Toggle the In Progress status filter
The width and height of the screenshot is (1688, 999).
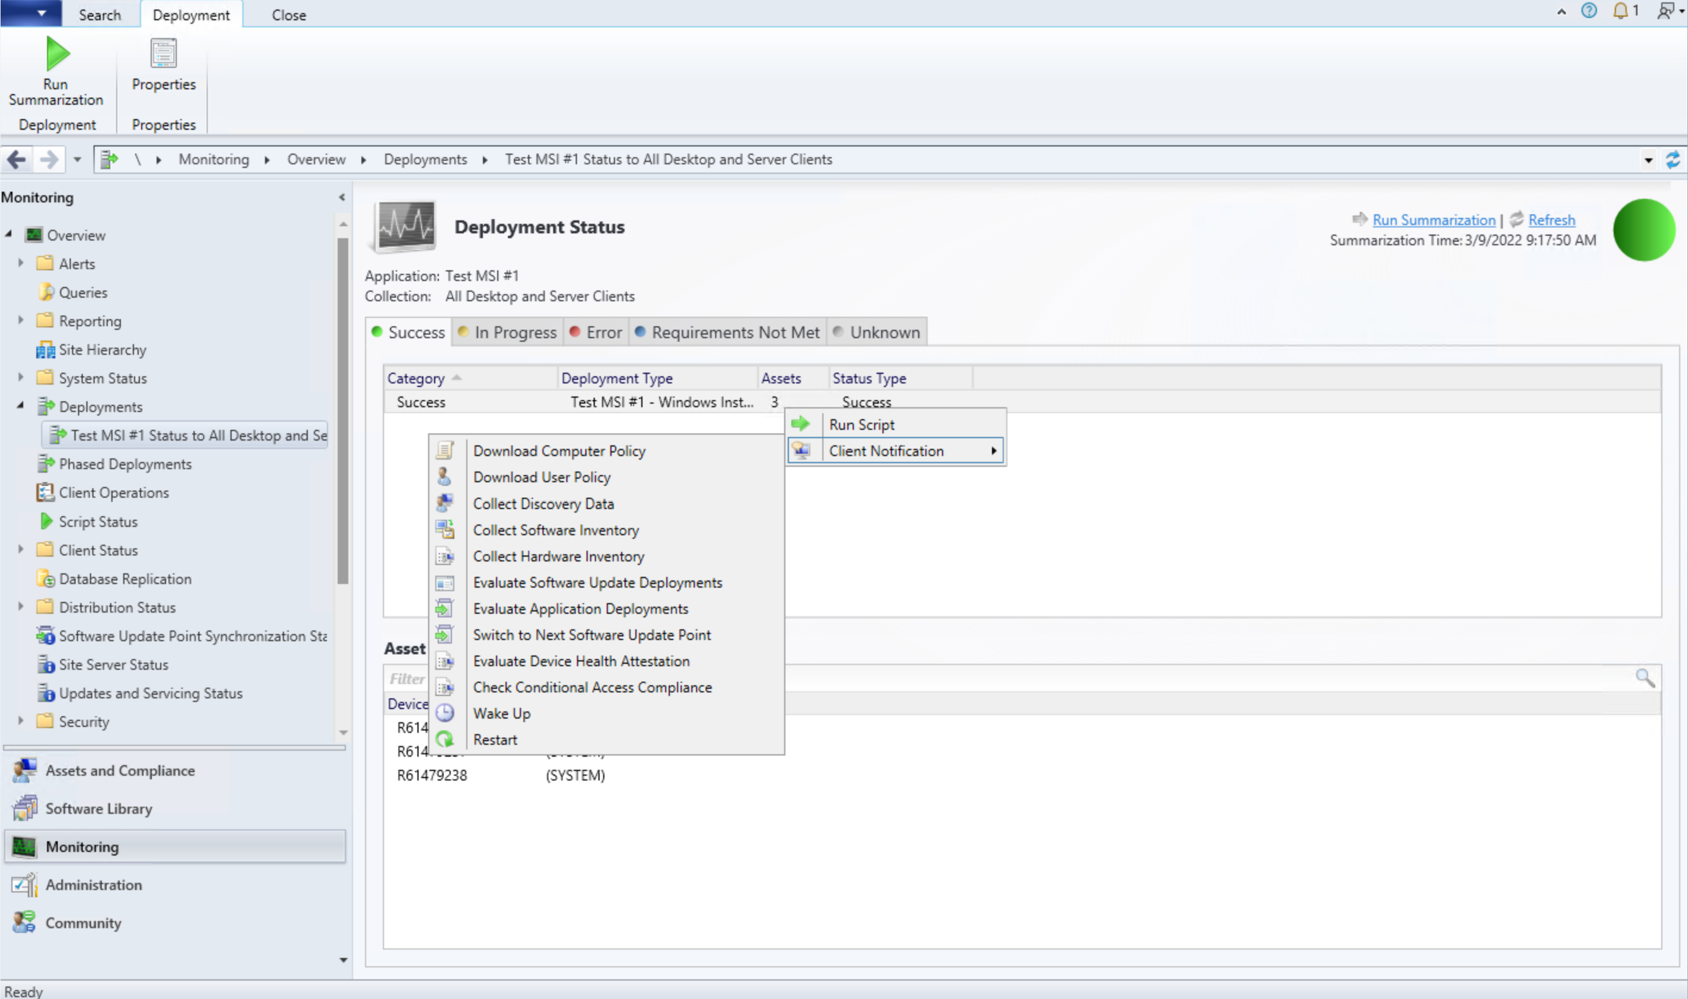coord(504,332)
